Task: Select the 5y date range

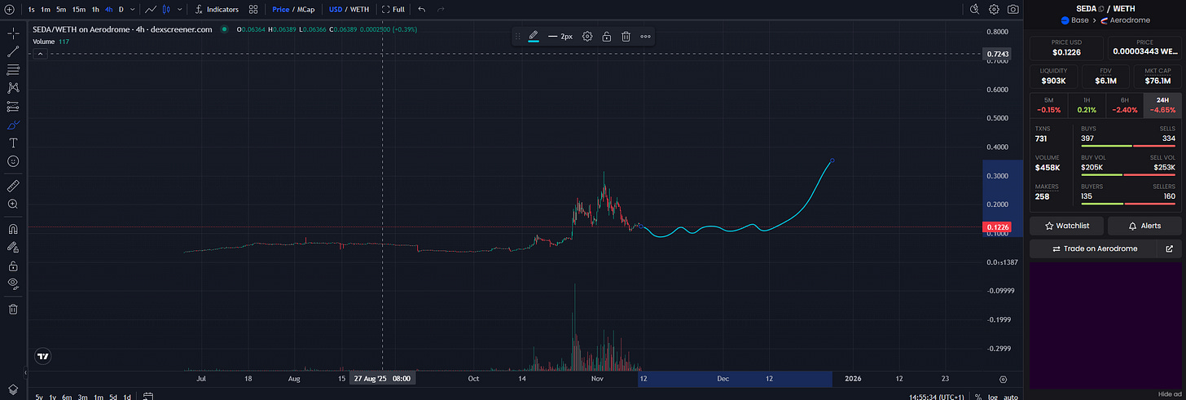Action: pyautogui.click(x=39, y=397)
